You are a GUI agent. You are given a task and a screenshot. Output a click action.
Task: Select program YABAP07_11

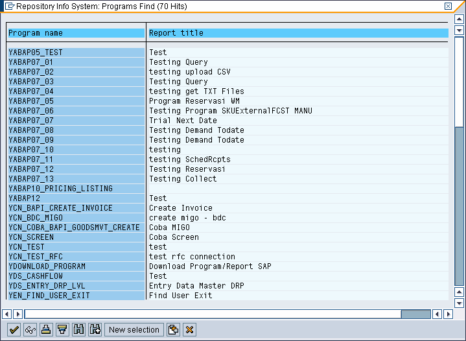[x=76, y=159]
